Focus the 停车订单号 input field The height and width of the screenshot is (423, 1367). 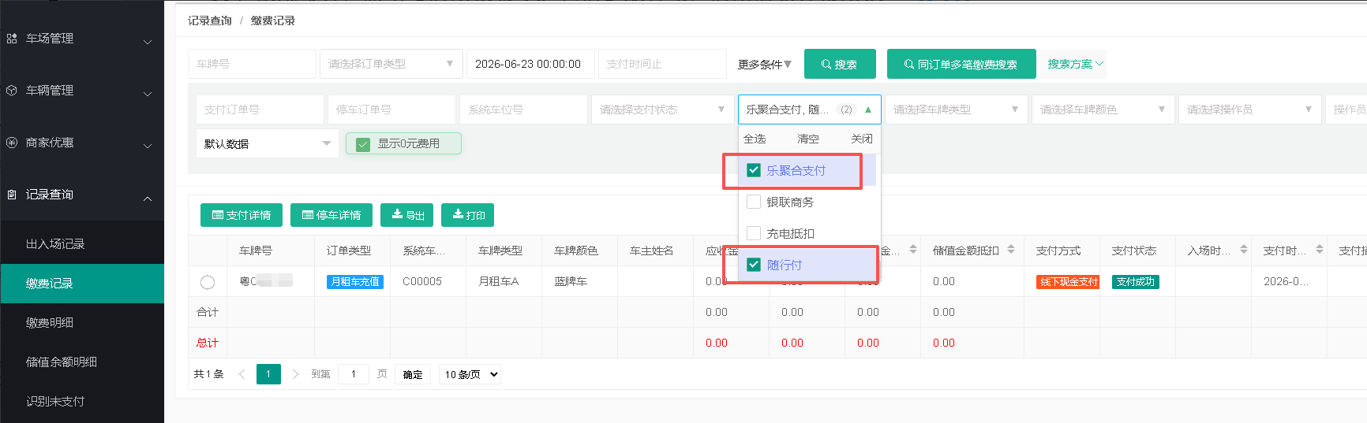pos(391,109)
